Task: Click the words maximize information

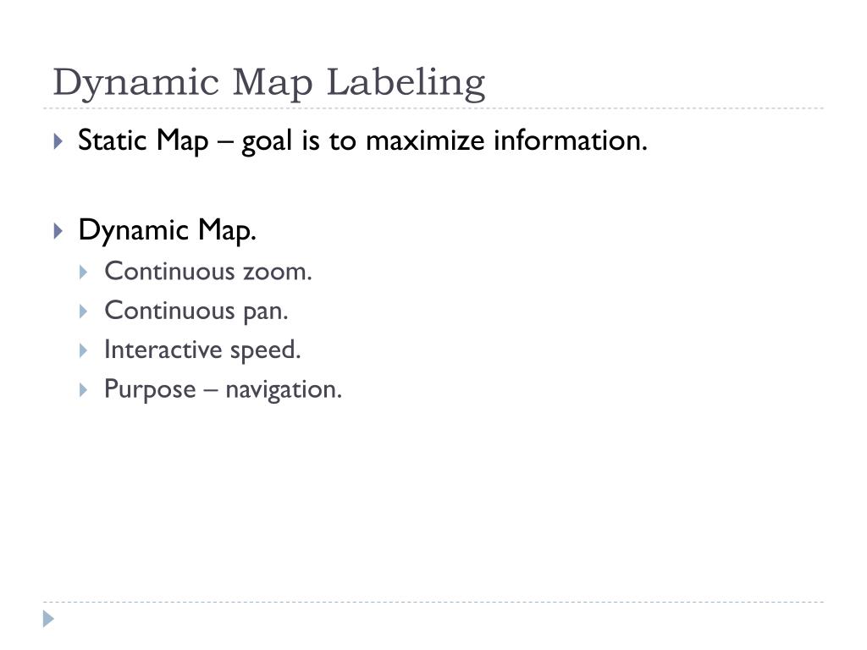Action: pyautogui.click(x=506, y=140)
